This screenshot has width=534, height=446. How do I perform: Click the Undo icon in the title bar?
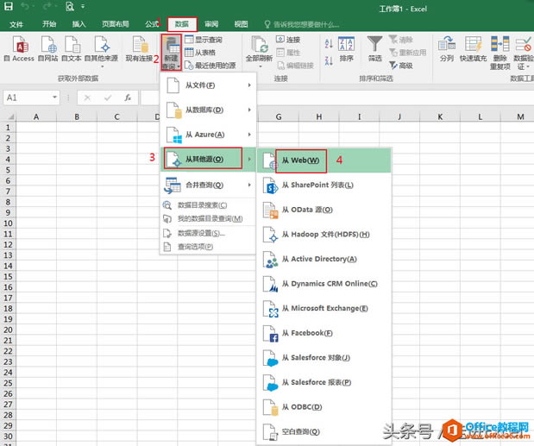(x=25, y=6)
